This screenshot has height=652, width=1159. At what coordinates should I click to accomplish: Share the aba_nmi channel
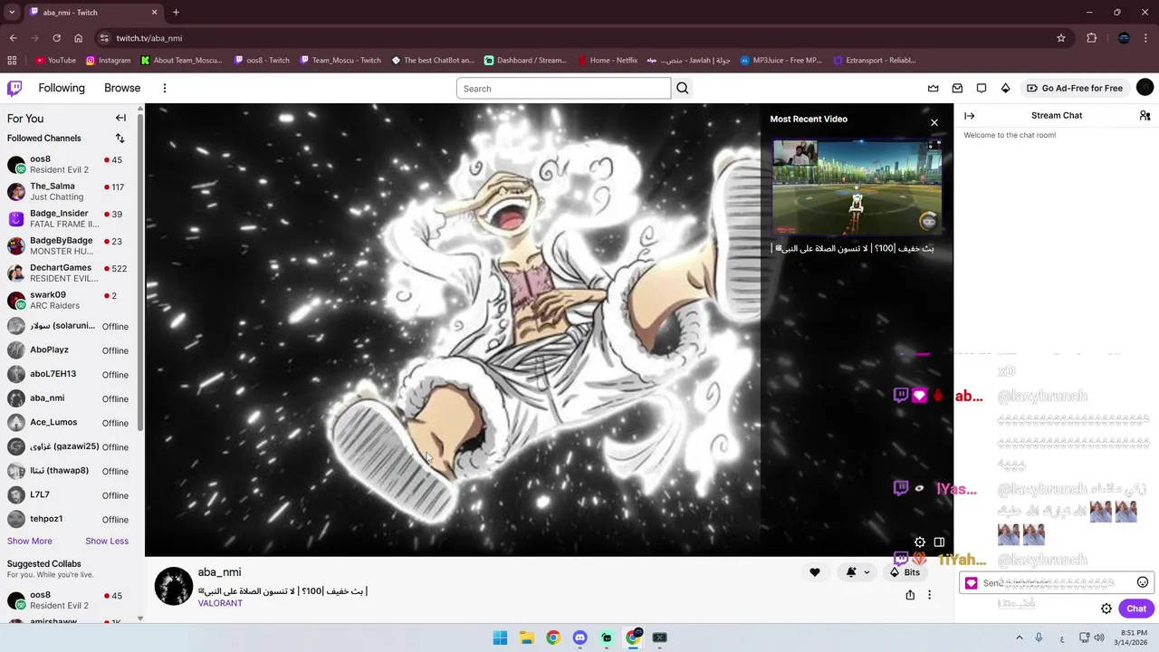[x=910, y=595]
